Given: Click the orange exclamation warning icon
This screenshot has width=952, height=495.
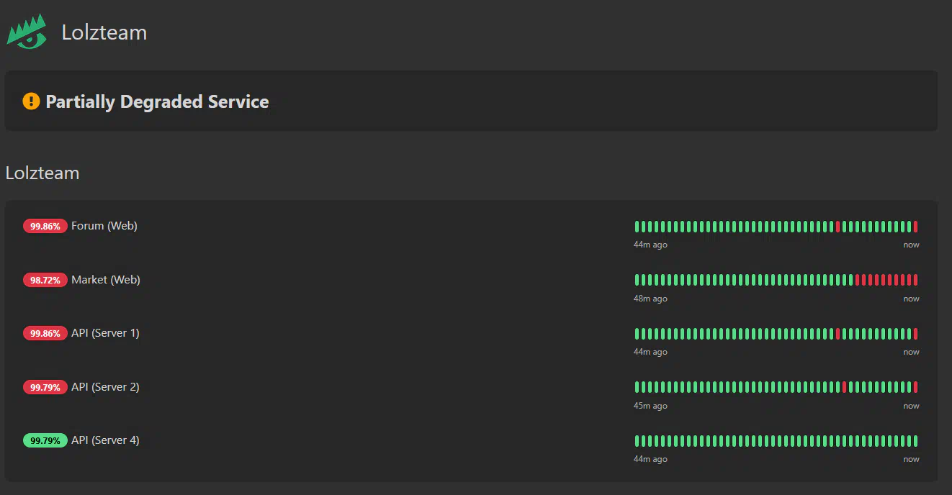Looking at the screenshot, I should (x=31, y=101).
